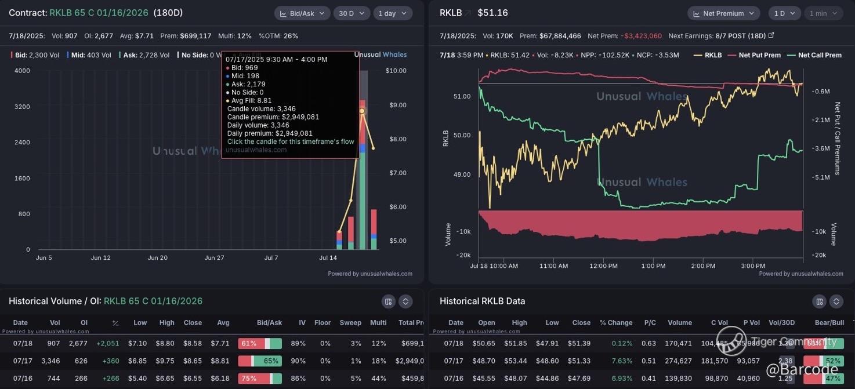Image resolution: width=855 pixels, height=389 pixels.
Task: Click the 61% Bid/Ask bar in 07/18 row
Action: coord(260,344)
